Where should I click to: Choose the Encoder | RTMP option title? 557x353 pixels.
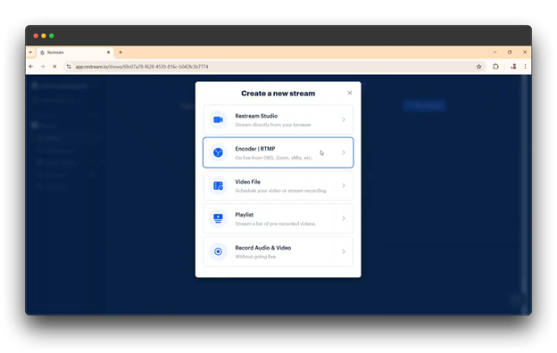click(255, 149)
